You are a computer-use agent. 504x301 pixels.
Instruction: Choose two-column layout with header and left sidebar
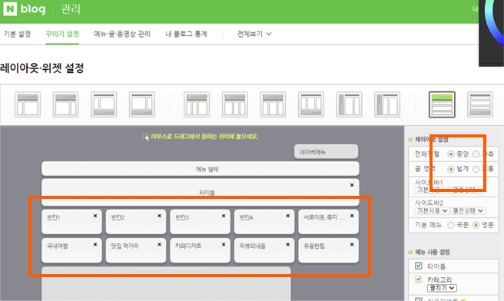pos(28,104)
